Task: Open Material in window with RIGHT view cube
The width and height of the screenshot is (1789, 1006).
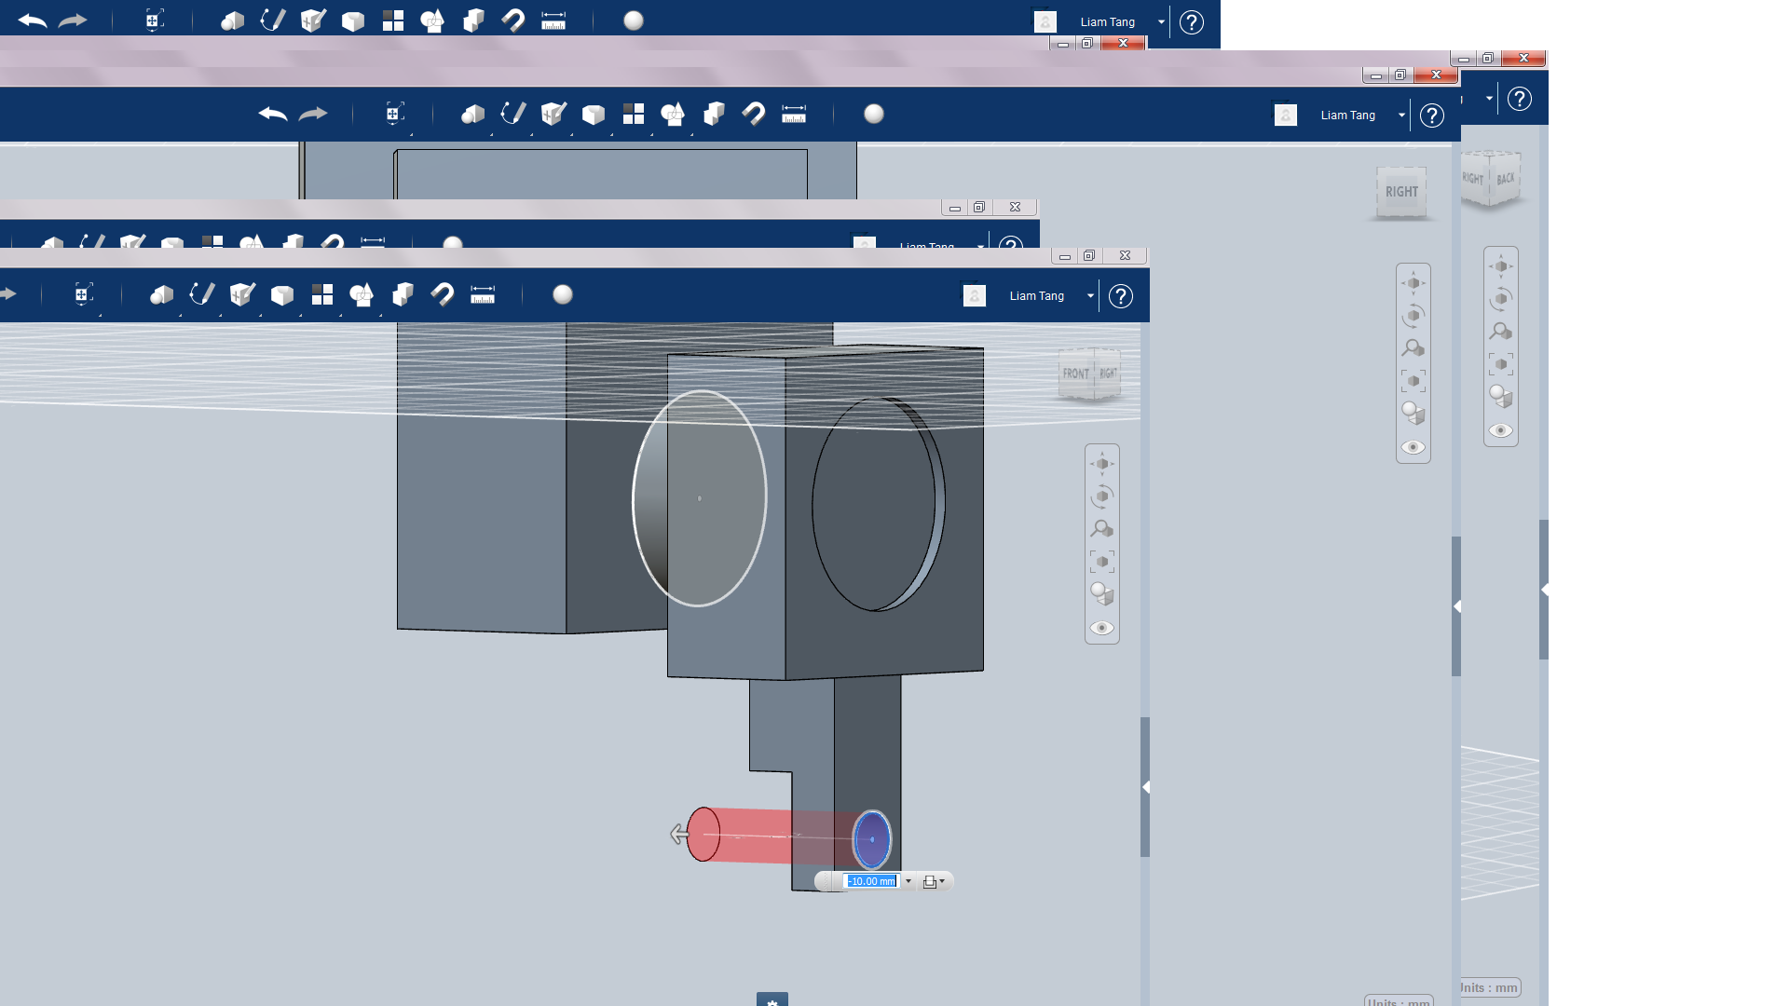Action: coord(874,114)
